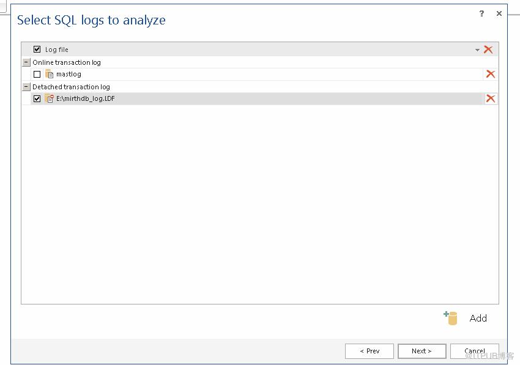520x365 pixels.
Task: Collapse the Detached transaction log group
Action: (x=26, y=87)
